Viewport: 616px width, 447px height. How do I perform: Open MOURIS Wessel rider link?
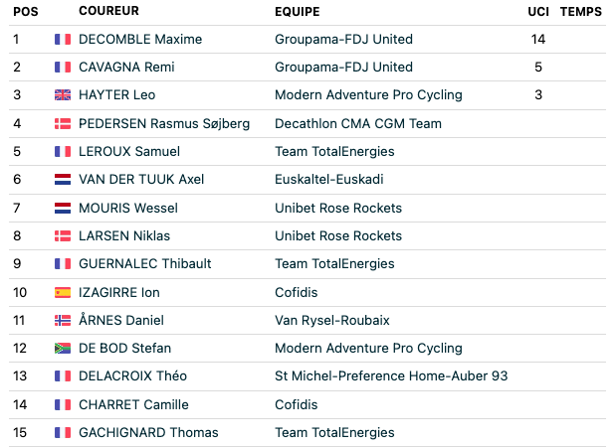click(128, 208)
